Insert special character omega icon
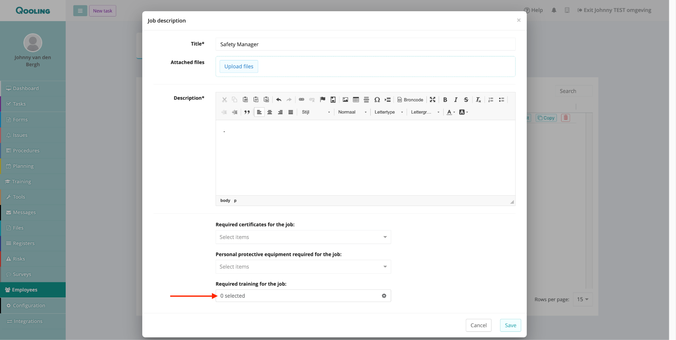The width and height of the screenshot is (676, 340). (377, 100)
